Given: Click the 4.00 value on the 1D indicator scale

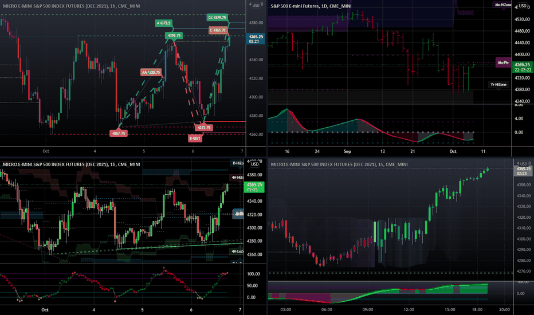Looking at the screenshot, I should click(519, 119).
